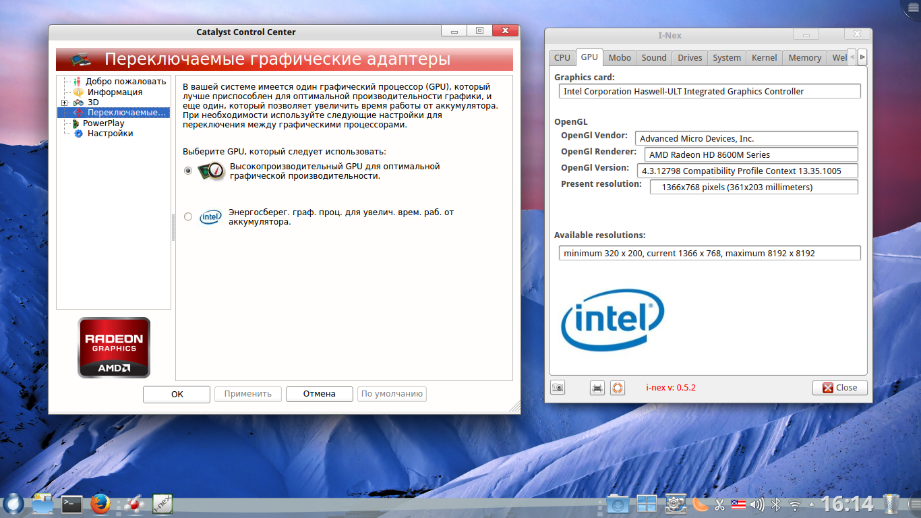Click the OpenGl Renderer field

[x=751, y=155]
